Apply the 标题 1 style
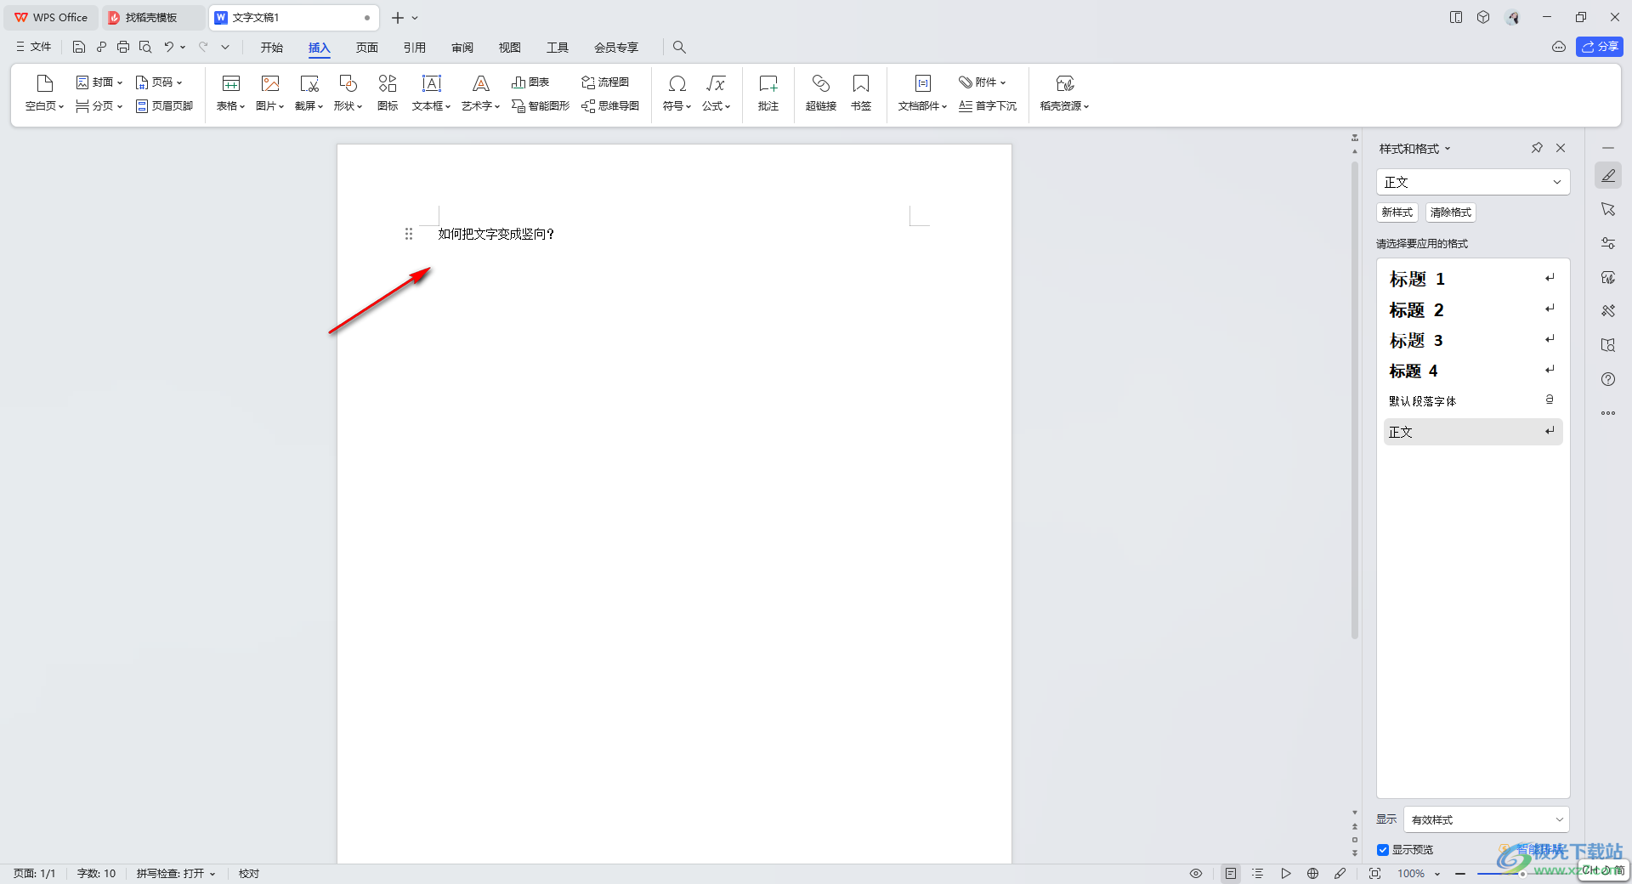This screenshot has height=884, width=1632. [x=1473, y=279]
